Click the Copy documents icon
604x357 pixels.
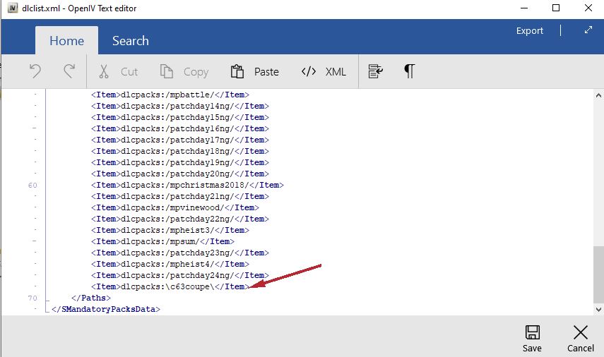(x=167, y=71)
